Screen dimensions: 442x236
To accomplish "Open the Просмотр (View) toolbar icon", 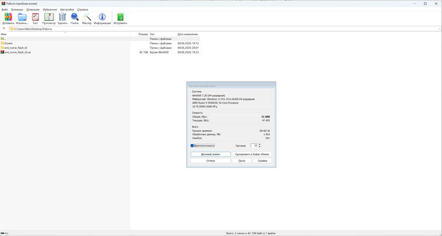I will click(49, 17).
